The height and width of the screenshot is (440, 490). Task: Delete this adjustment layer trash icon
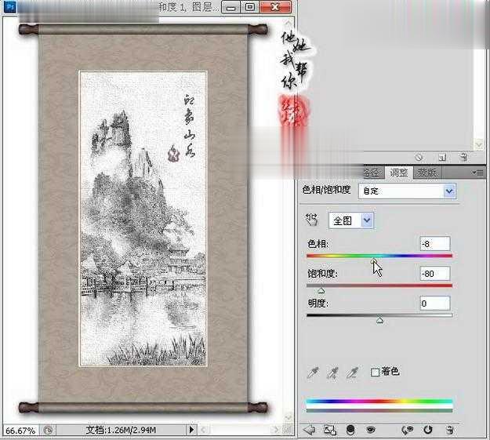point(450,430)
